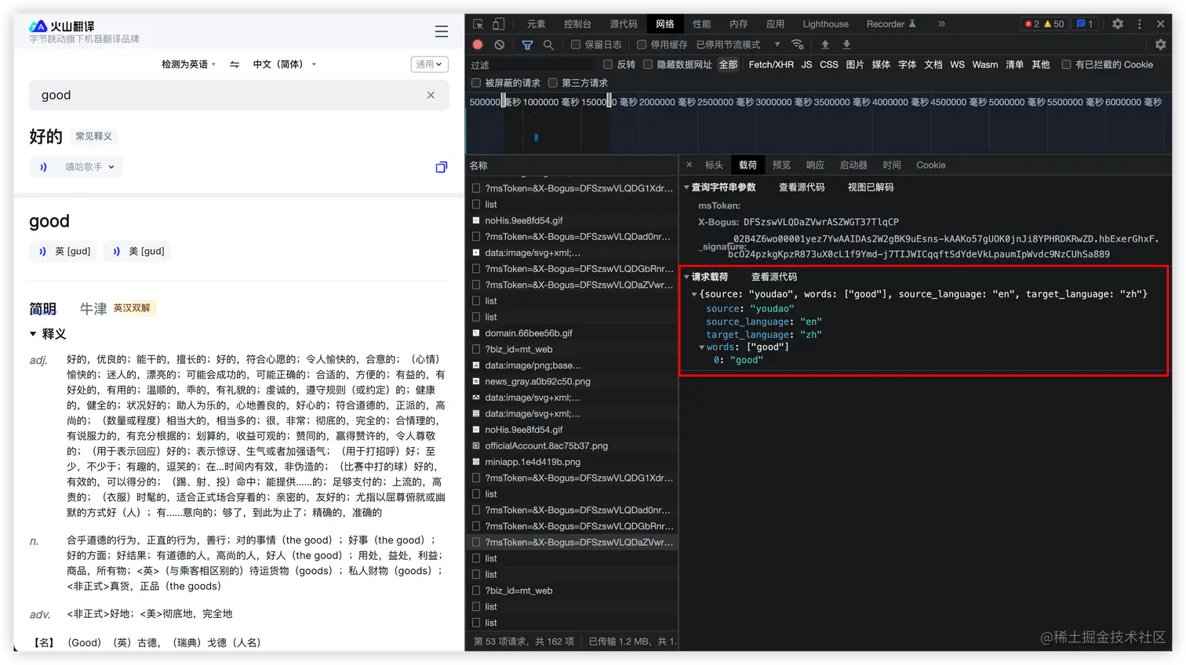Select the news_gray.a0b92c50.png request
This screenshot has height=665, width=1186.
click(x=572, y=382)
